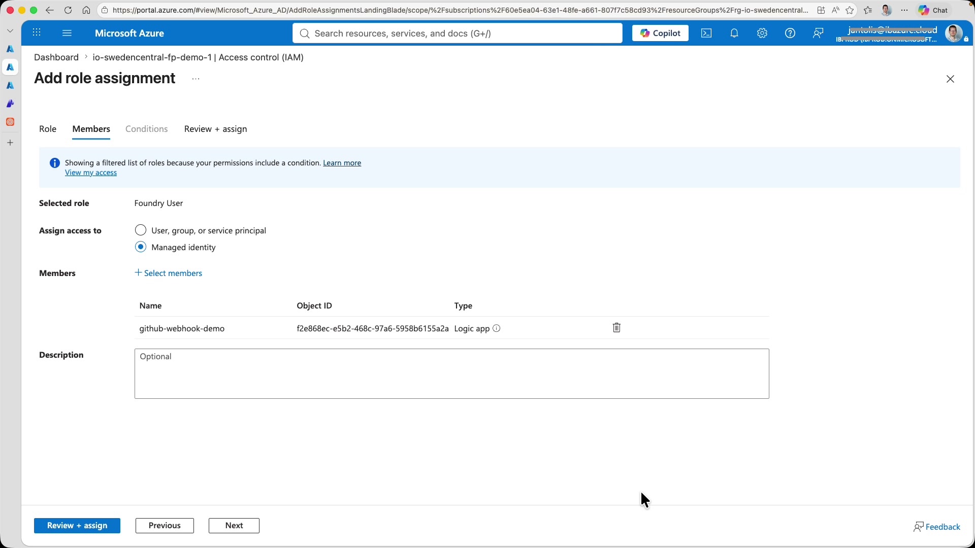Open the notifications bell
The width and height of the screenshot is (975, 548).
point(734,33)
